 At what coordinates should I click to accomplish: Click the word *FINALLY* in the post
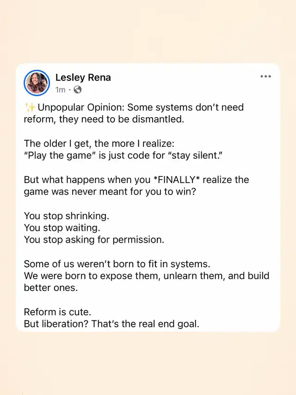pos(176,180)
